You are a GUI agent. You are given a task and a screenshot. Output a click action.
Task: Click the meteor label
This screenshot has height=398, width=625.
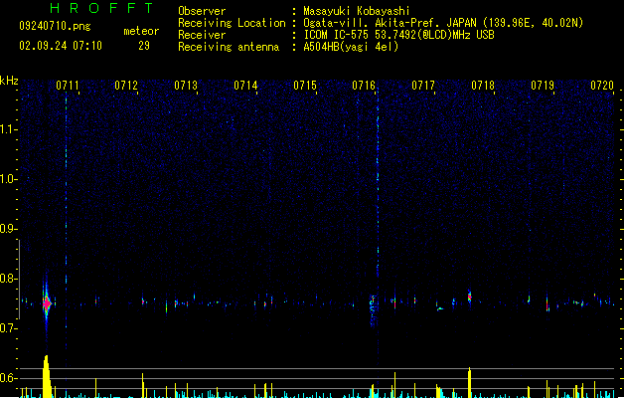(x=141, y=31)
